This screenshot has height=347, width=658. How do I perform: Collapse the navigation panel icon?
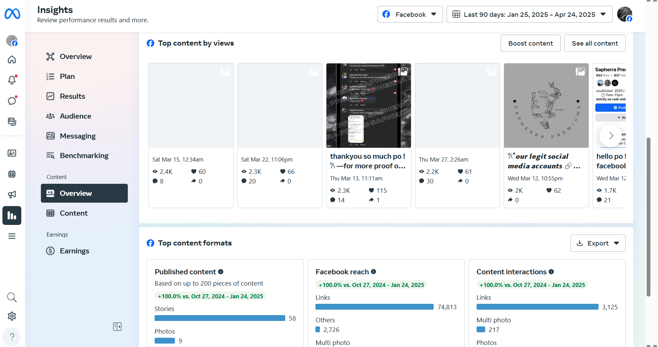(x=117, y=326)
